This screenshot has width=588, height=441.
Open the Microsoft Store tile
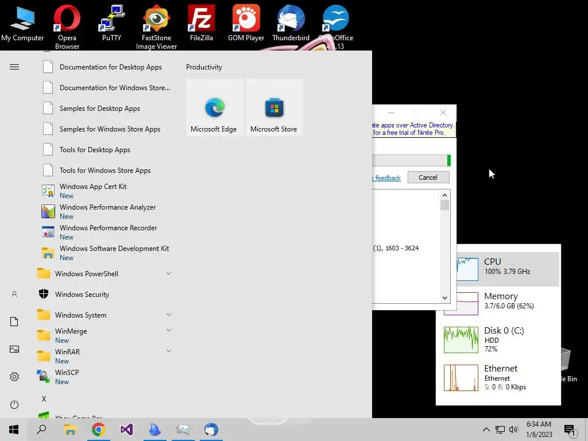tap(274, 107)
